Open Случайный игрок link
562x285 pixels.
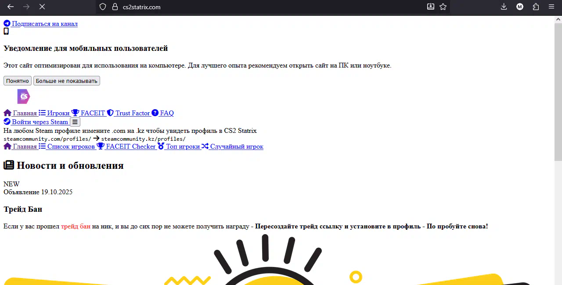236,146
